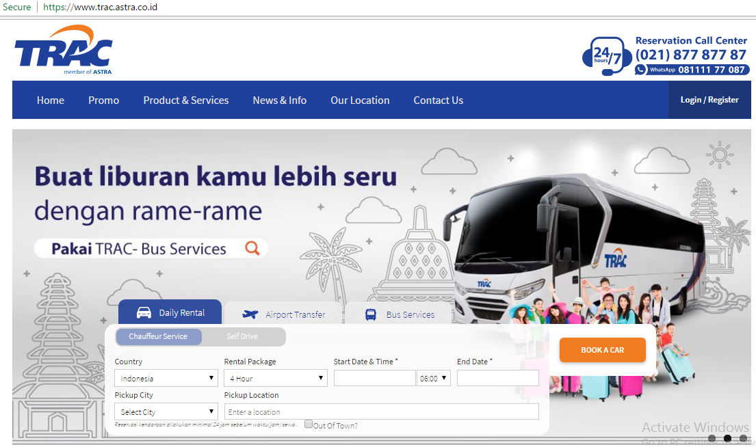Select the last carousel navigation dot
The image size is (756, 447).
[x=743, y=438]
